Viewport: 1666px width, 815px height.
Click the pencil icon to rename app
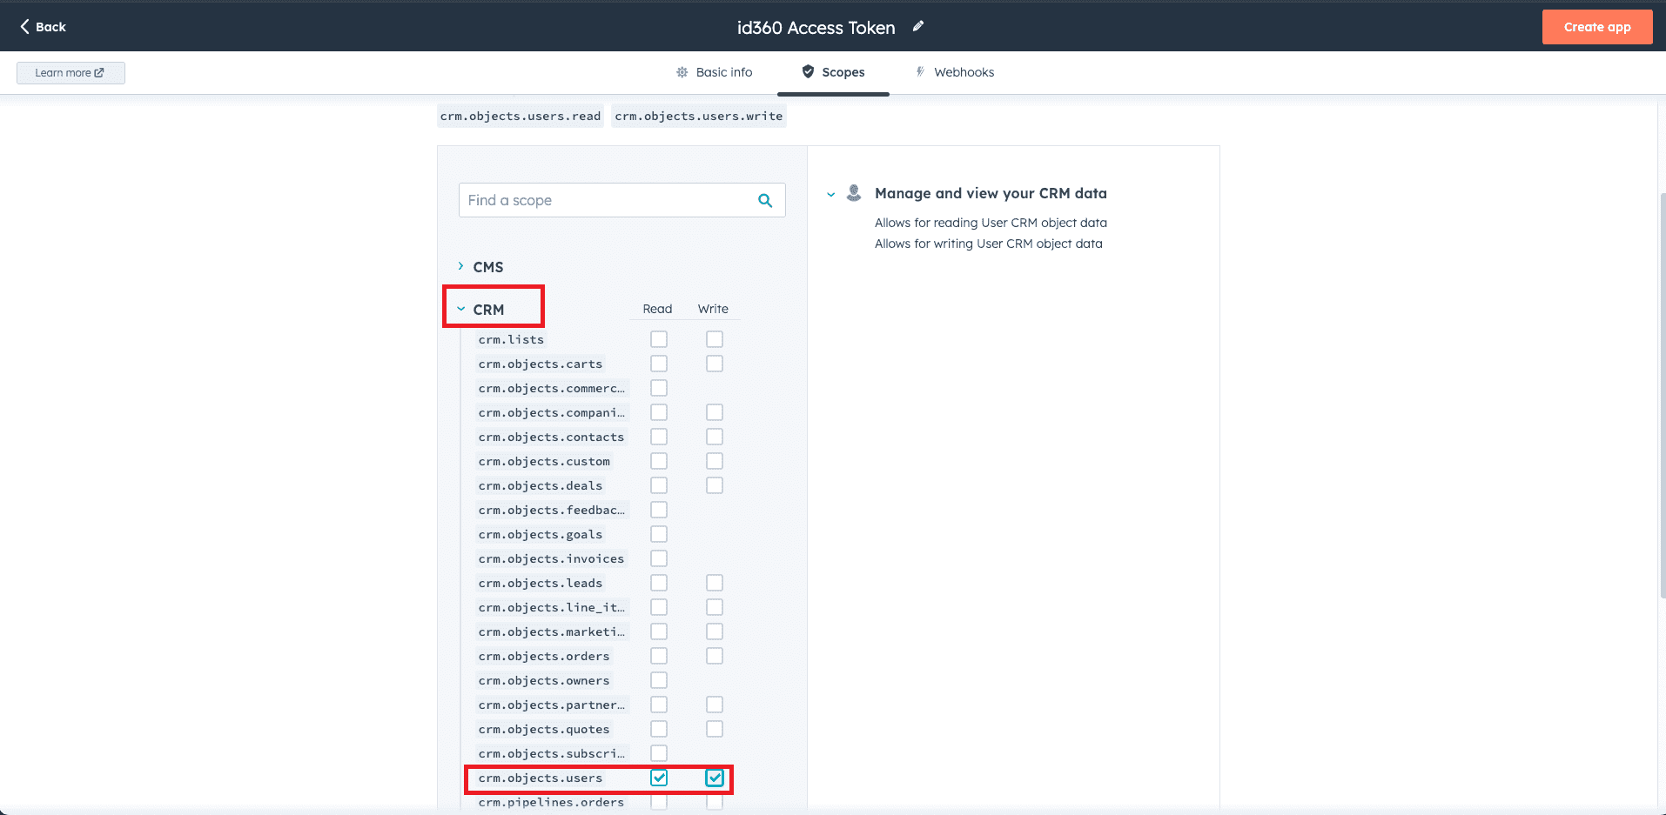(x=917, y=26)
